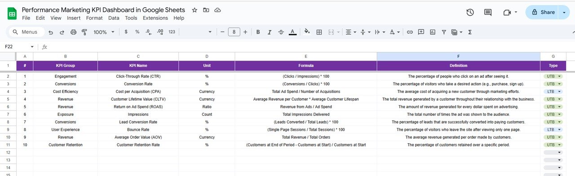Image resolution: width=575 pixels, height=176 pixels.
Task: Undo the last action
Action: tap(51, 32)
